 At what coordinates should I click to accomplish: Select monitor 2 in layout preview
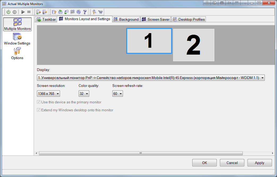tap(194, 45)
